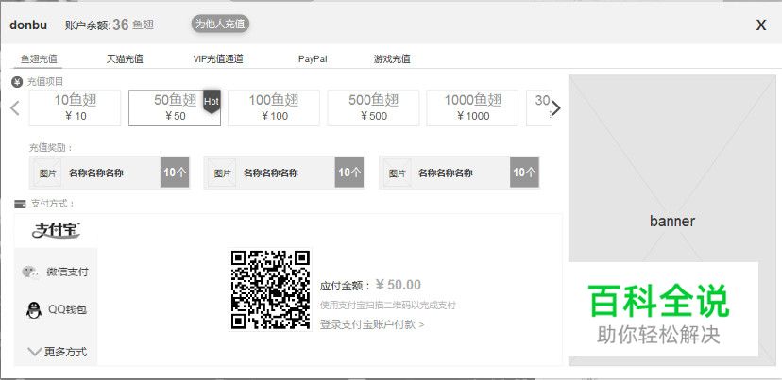Click the left arrow of recharge options
Screen dimensions: 782x380
tap(15, 108)
